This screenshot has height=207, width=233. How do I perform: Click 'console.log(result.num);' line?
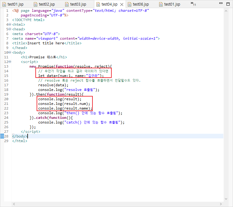(64, 104)
